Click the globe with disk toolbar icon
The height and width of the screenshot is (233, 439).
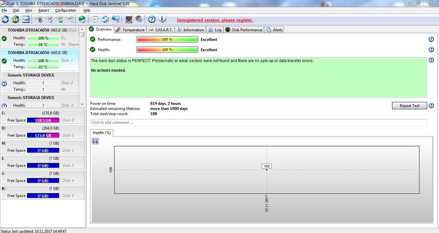tap(82, 19)
